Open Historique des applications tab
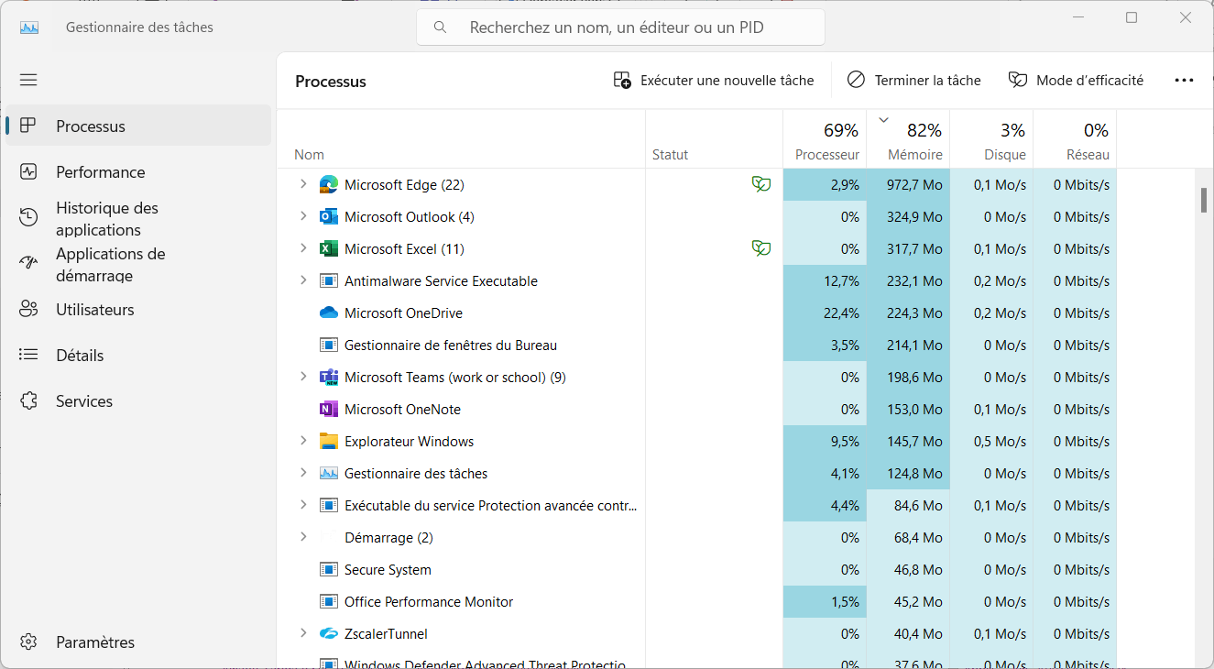1214x669 pixels. [x=138, y=218]
